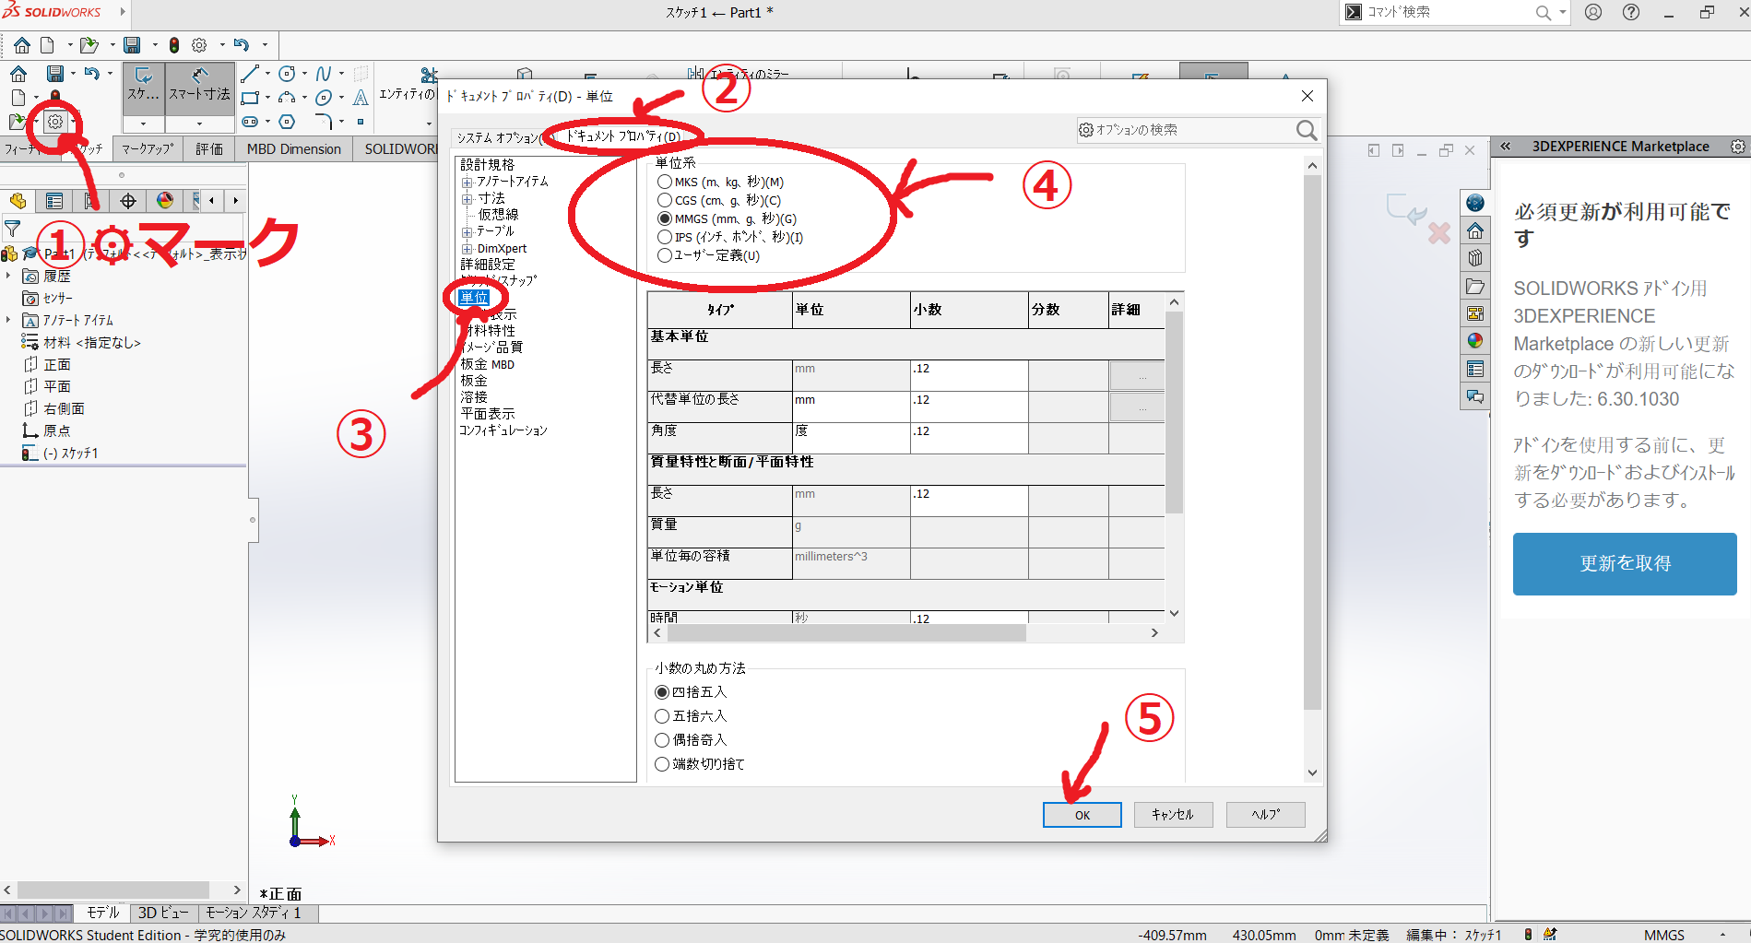The height and width of the screenshot is (943, 1751).
Task: Click キャンセル button in dialog
Action: pyautogui.click(x=1173, y=815)
